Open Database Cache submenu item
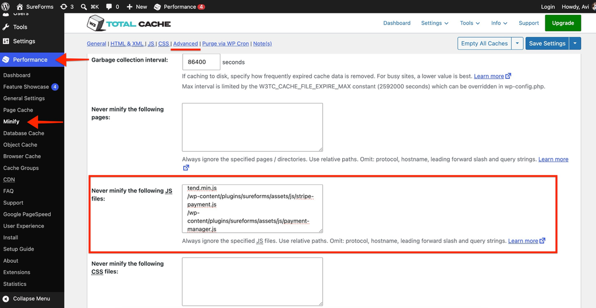596x308 pixels. pyautogui.click(x=23, y=133)
